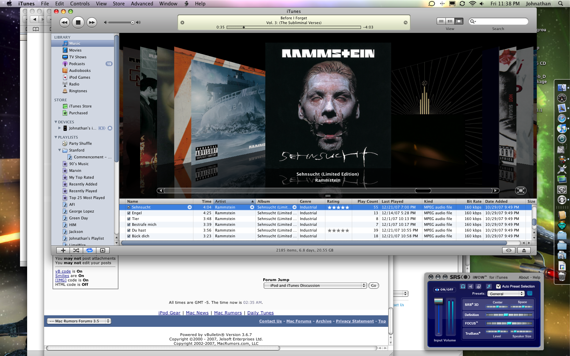The width and height of the screenshot is (570, 356).
Task: Open Wi-Fi status menu in menu bar
Action: (473, 4)
